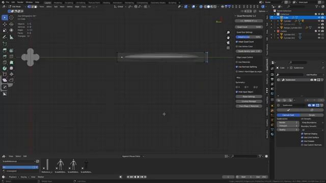Open the Playback dropdown in timeline
This screenshot has height=183, width=326.
(x=14, y=177)
